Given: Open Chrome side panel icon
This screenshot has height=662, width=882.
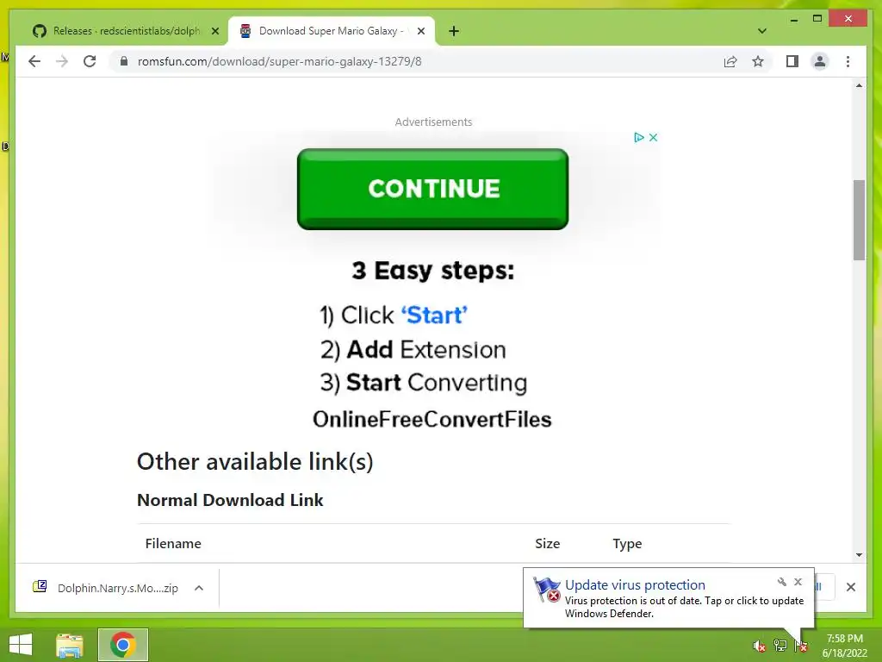Looking at the screenshot, I should click(x=792, y=61).
